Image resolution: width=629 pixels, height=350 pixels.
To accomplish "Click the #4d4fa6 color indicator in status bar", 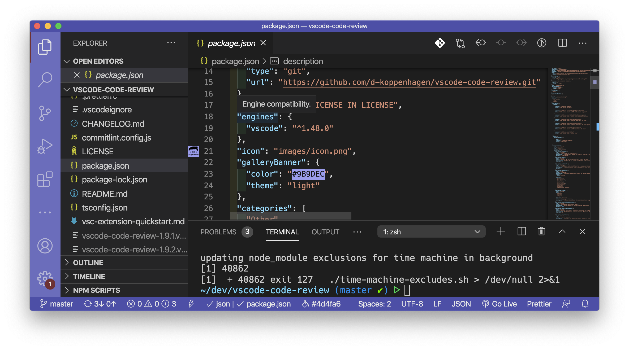I will 321,304.
